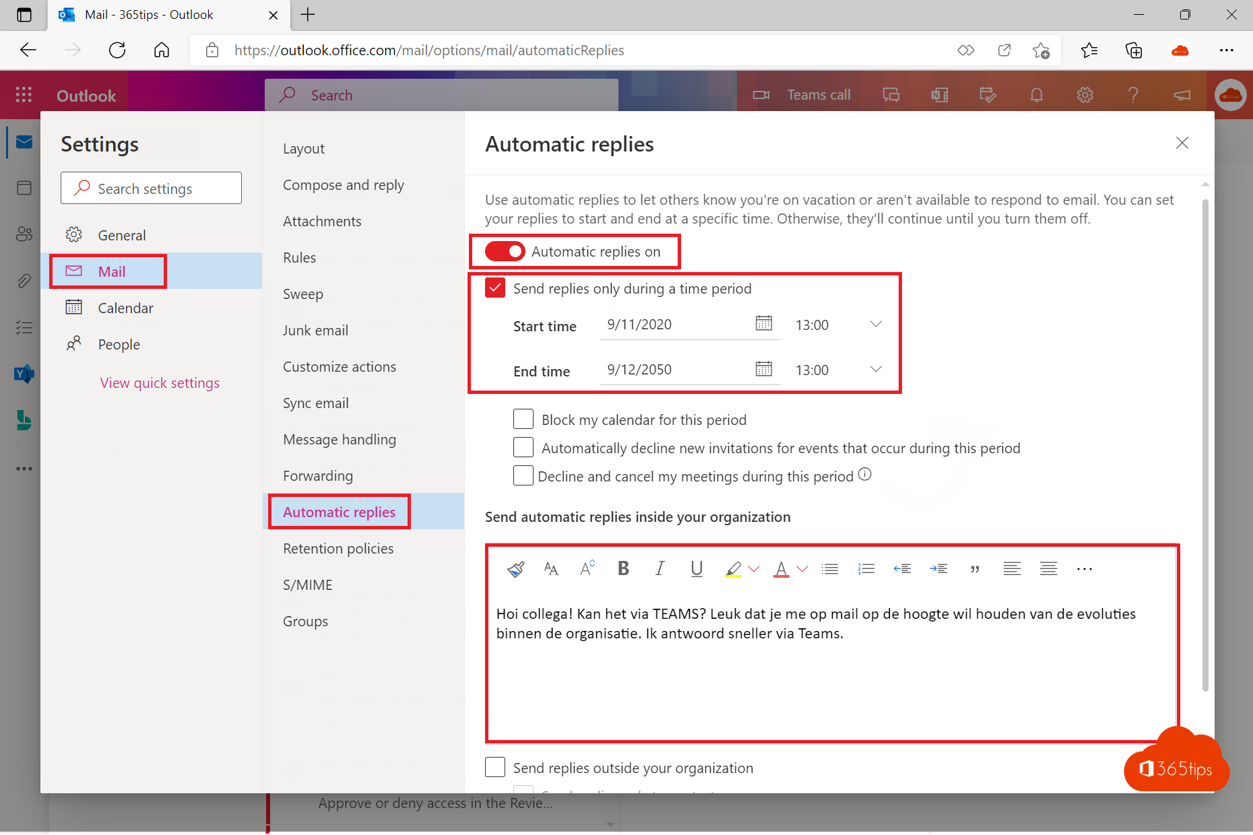Open more formatting options ellipsis
The height and width of the screenshot is (835, 1253).
coord(1085,569)
